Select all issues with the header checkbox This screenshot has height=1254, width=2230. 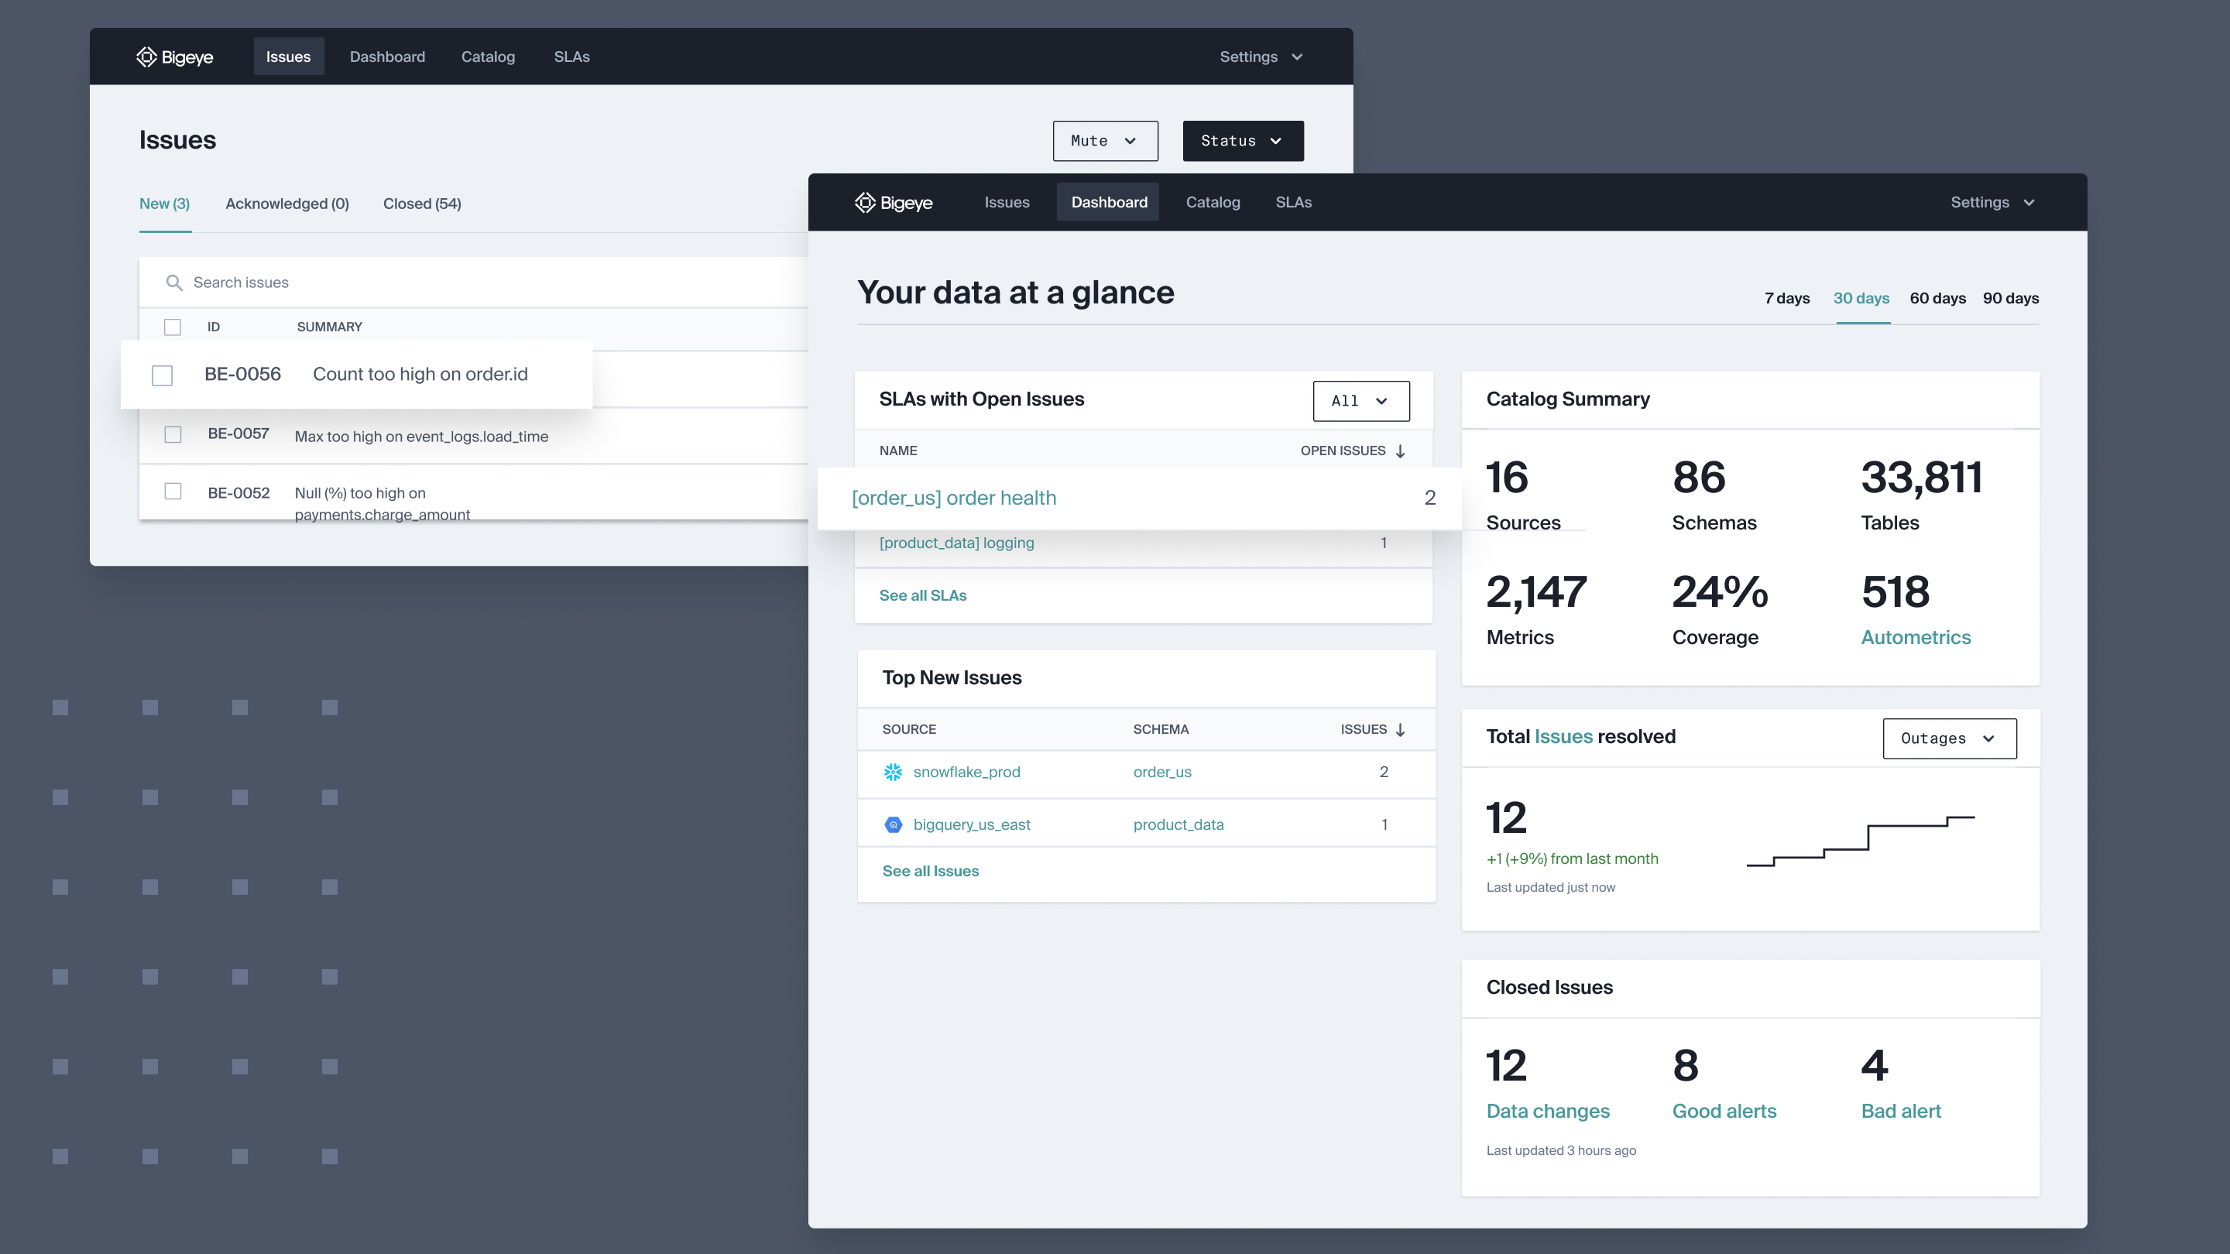(x=172, y=327)
